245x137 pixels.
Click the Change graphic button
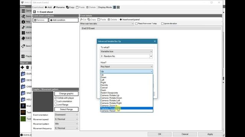[x=66, y=94]
